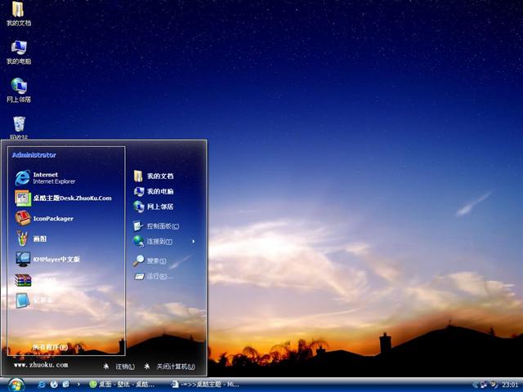The image size is (523, 392).
Task: Expand hidden system tray icons chevron
Action: [x=475, y=384]
